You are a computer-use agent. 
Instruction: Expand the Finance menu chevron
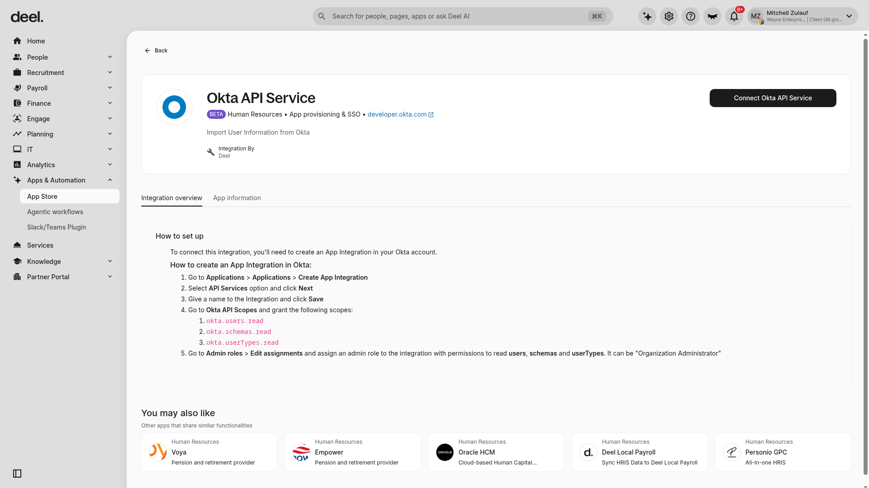pos(110,103)
